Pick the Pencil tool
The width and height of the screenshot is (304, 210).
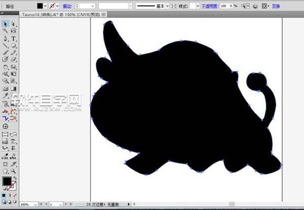(x=13, y=52)
